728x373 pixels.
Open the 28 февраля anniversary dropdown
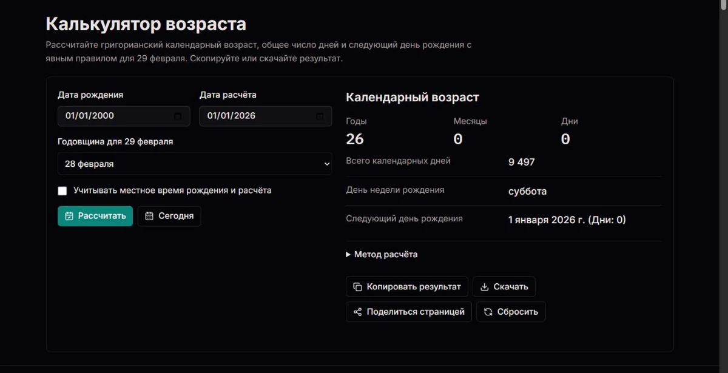[x=195, y=164]
